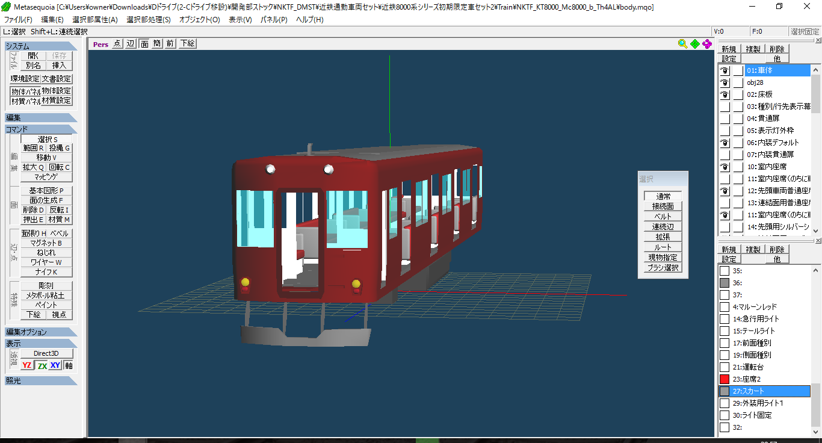Viewport: 822px width, 443px height.
Task: Expand the 編集 panel header
Action: pyautogui.click(x=41, y=117)
